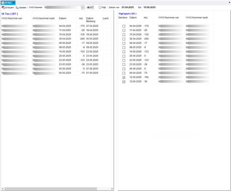Select the TAM radio button
The width and height of the screenshot is (231, 191).
pos(100,7)
